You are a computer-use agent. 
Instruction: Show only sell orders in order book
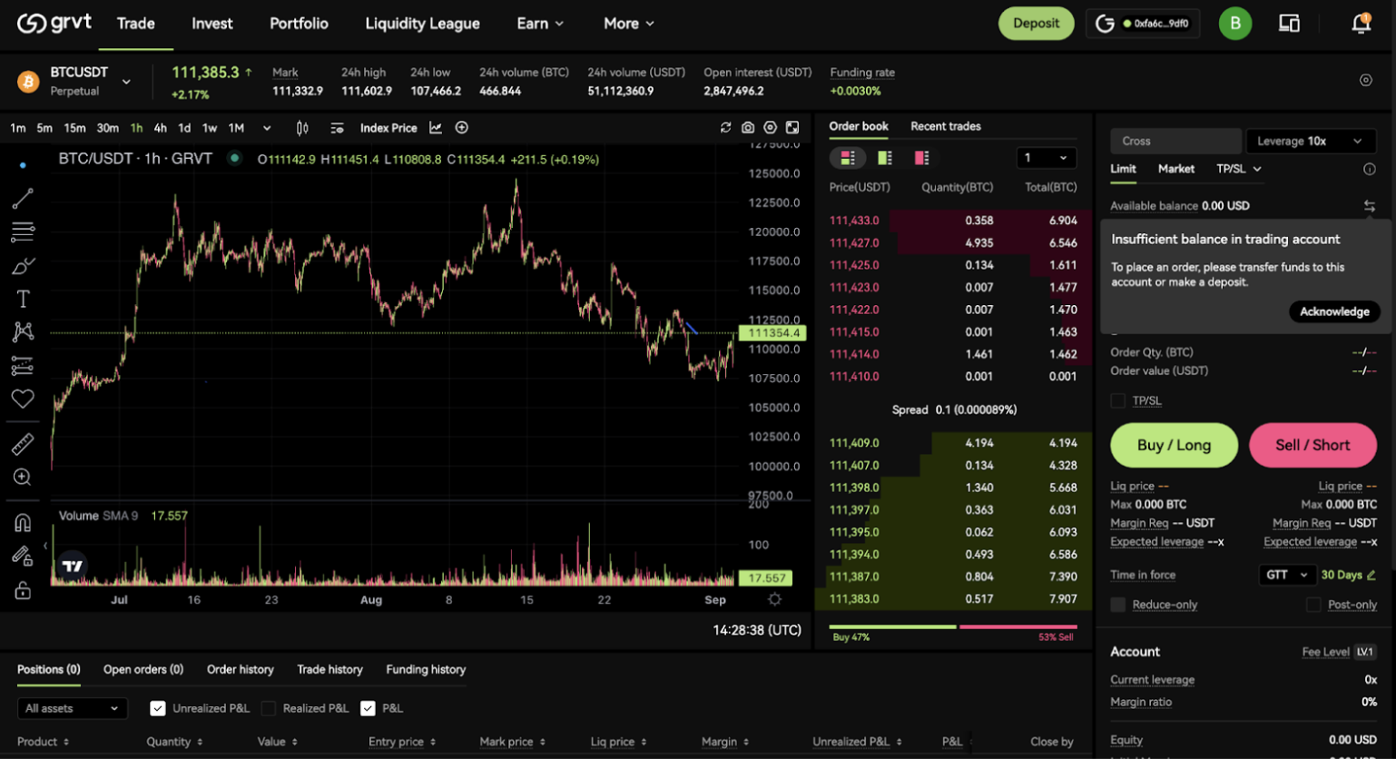pos(921,158)
